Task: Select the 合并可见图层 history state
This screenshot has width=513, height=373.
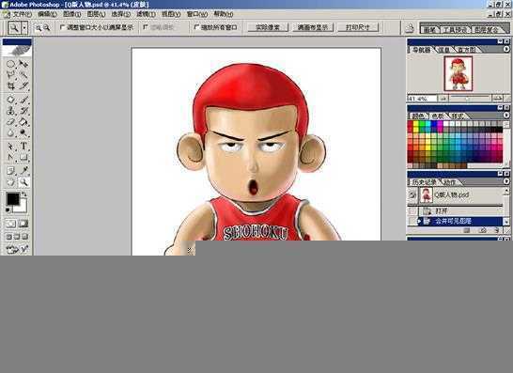Action: [460, 222]
